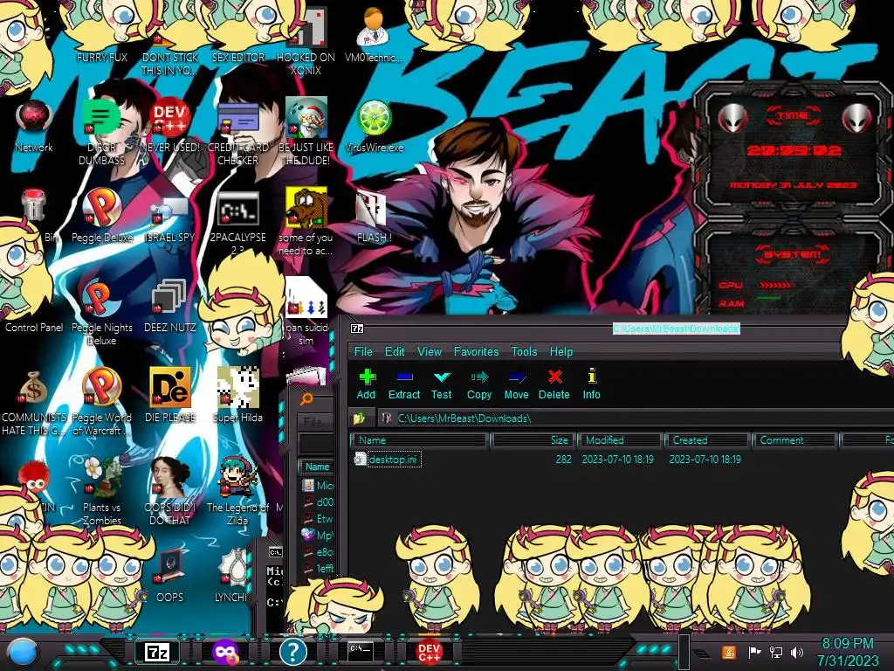Click Name column header in background window
This screenshot has width=894, height=671.
[317, 467]
